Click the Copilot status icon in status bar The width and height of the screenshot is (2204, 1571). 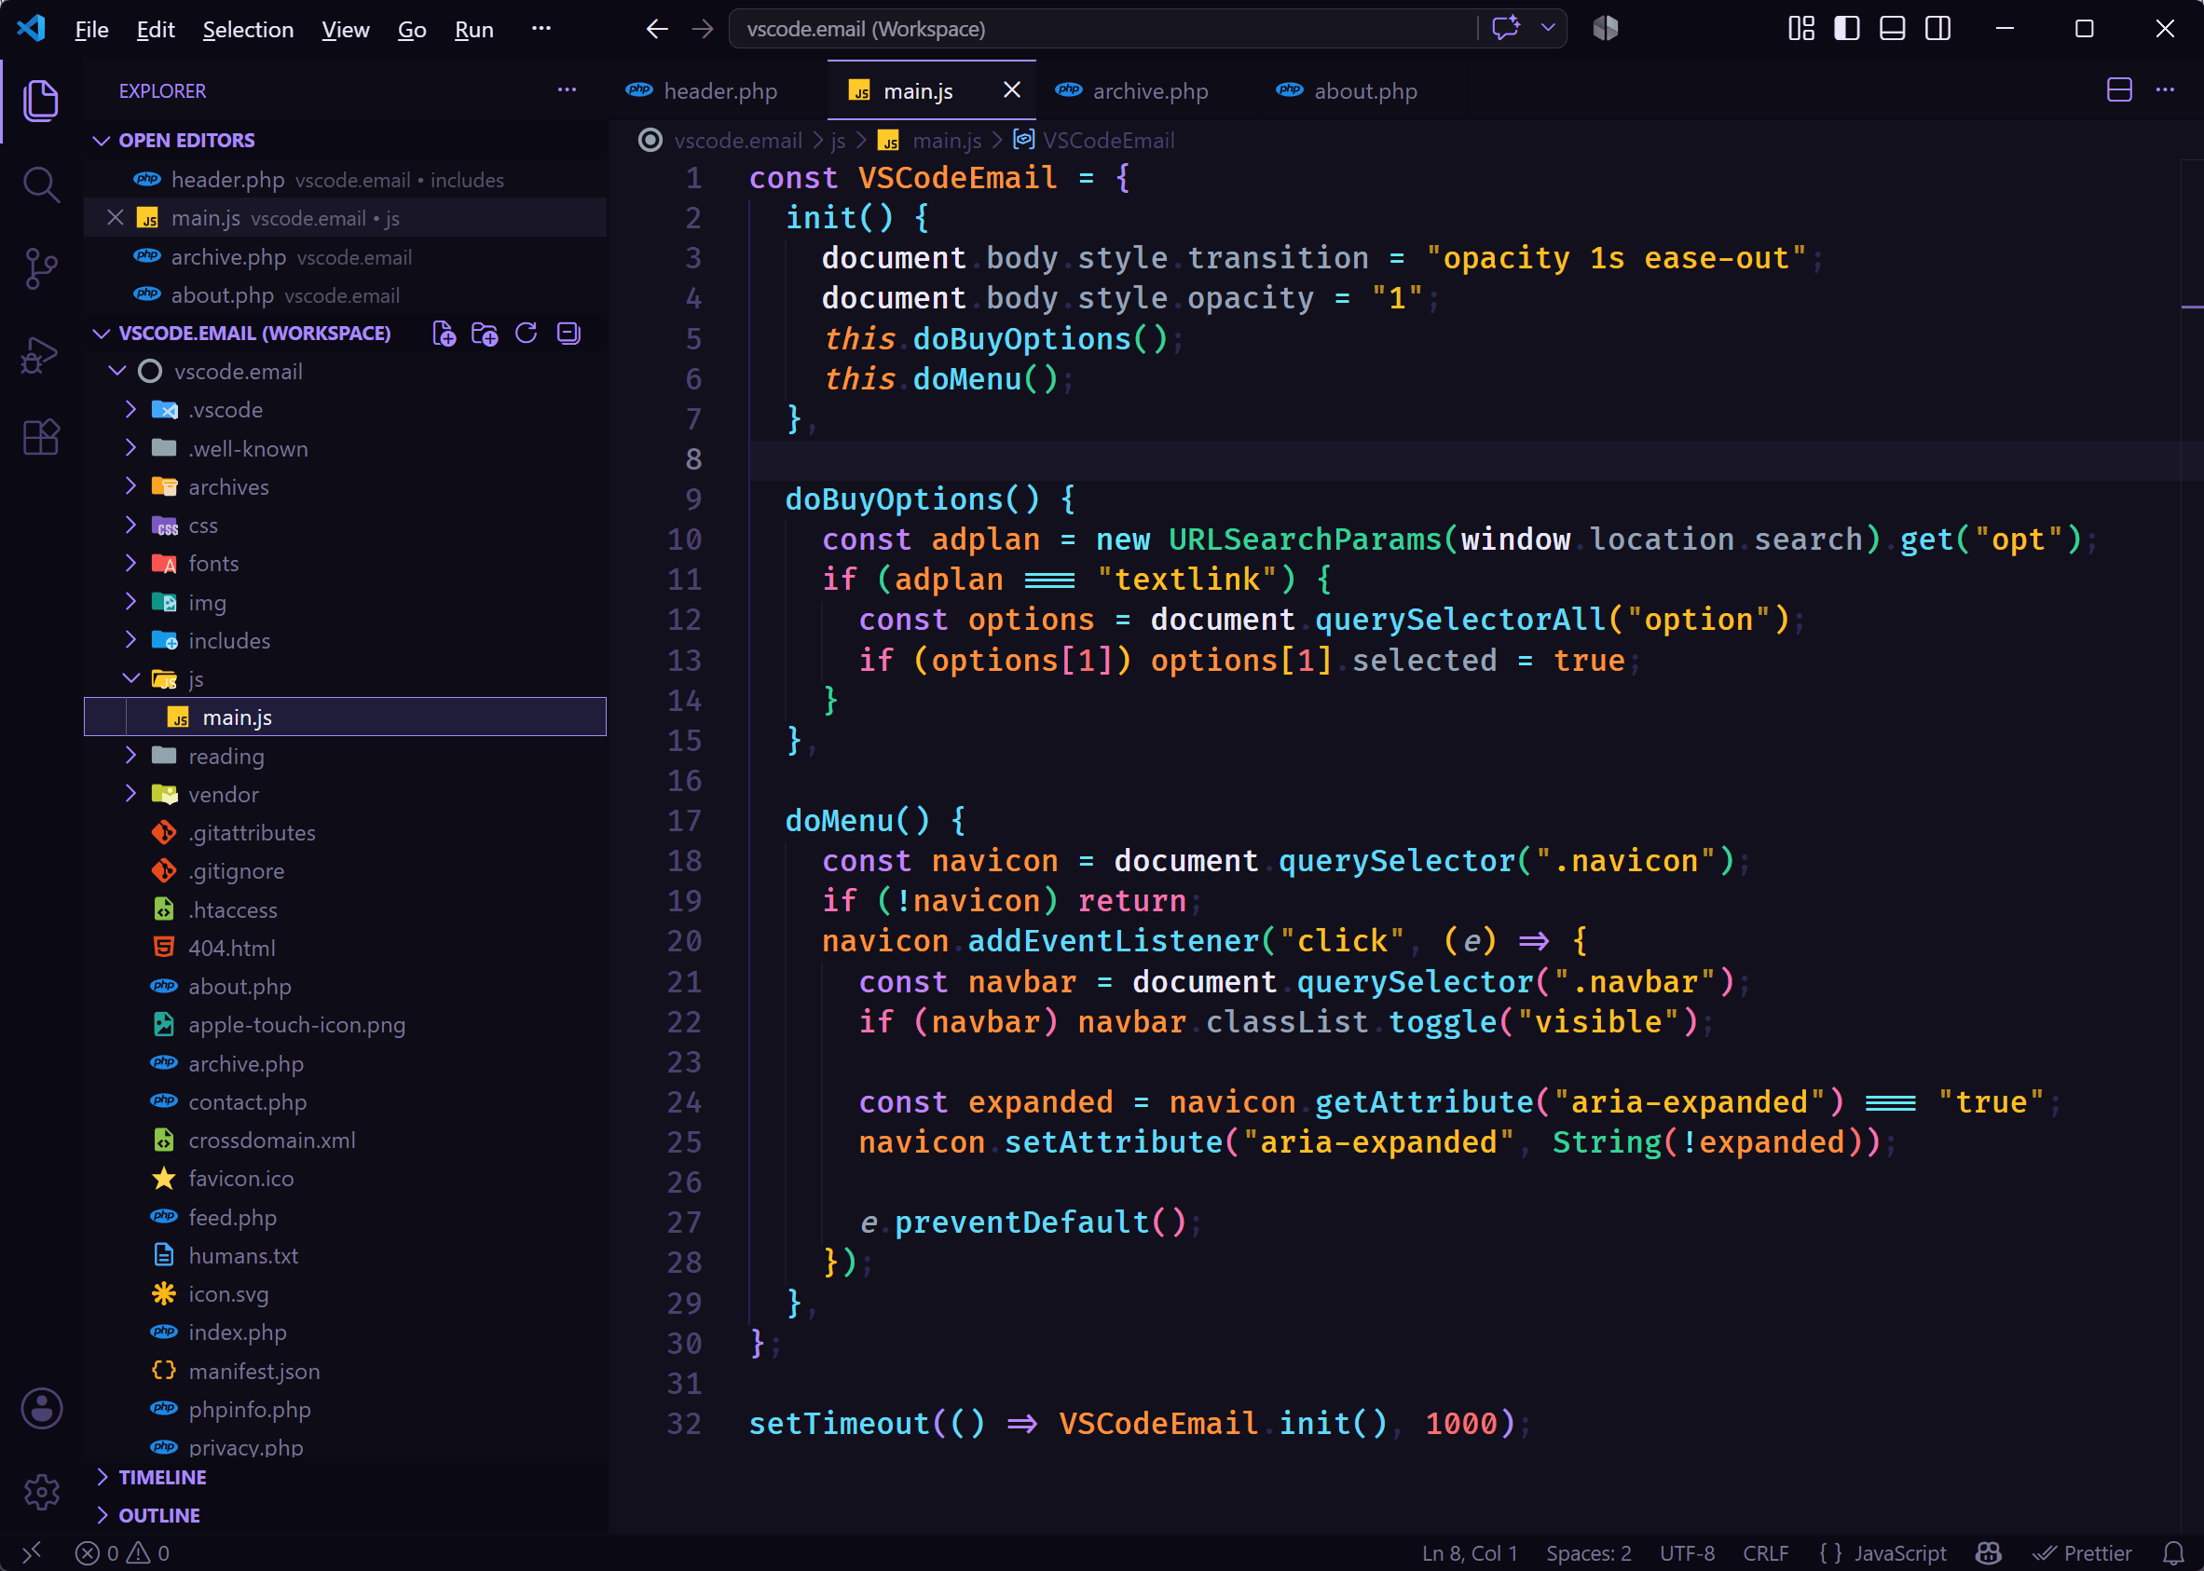click(x=1988, y=1553)
